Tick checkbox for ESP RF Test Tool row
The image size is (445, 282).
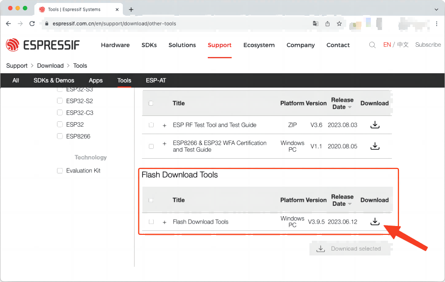pos(151,125)
